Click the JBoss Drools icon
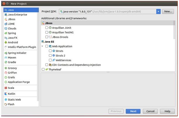Viewport: 179px width, 118px height. (50, 37)
